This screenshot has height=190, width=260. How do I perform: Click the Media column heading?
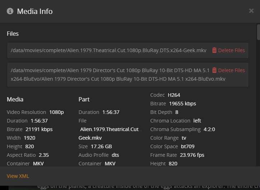[x=15, y=99]
